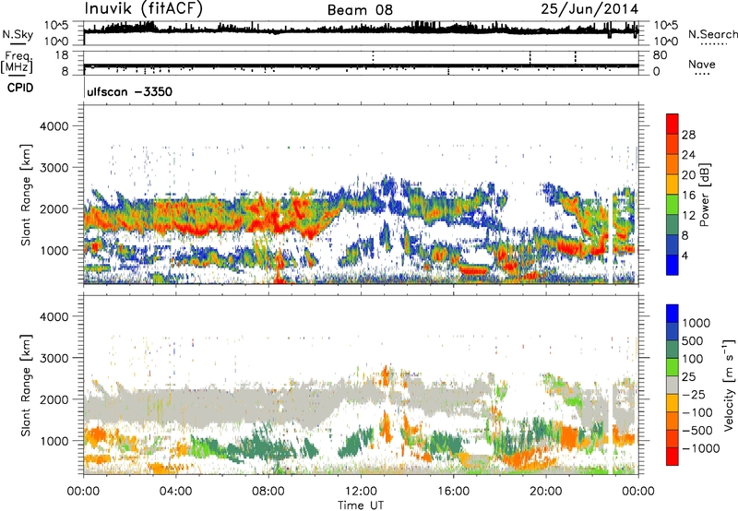Click the '3000' tick on the power panel
738x511 pixels.
[x=54, y=168]
